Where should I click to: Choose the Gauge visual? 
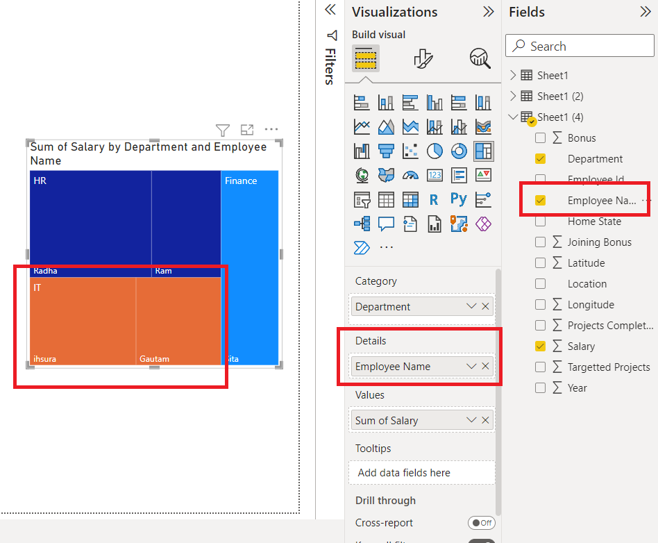[x=410, y=175]
